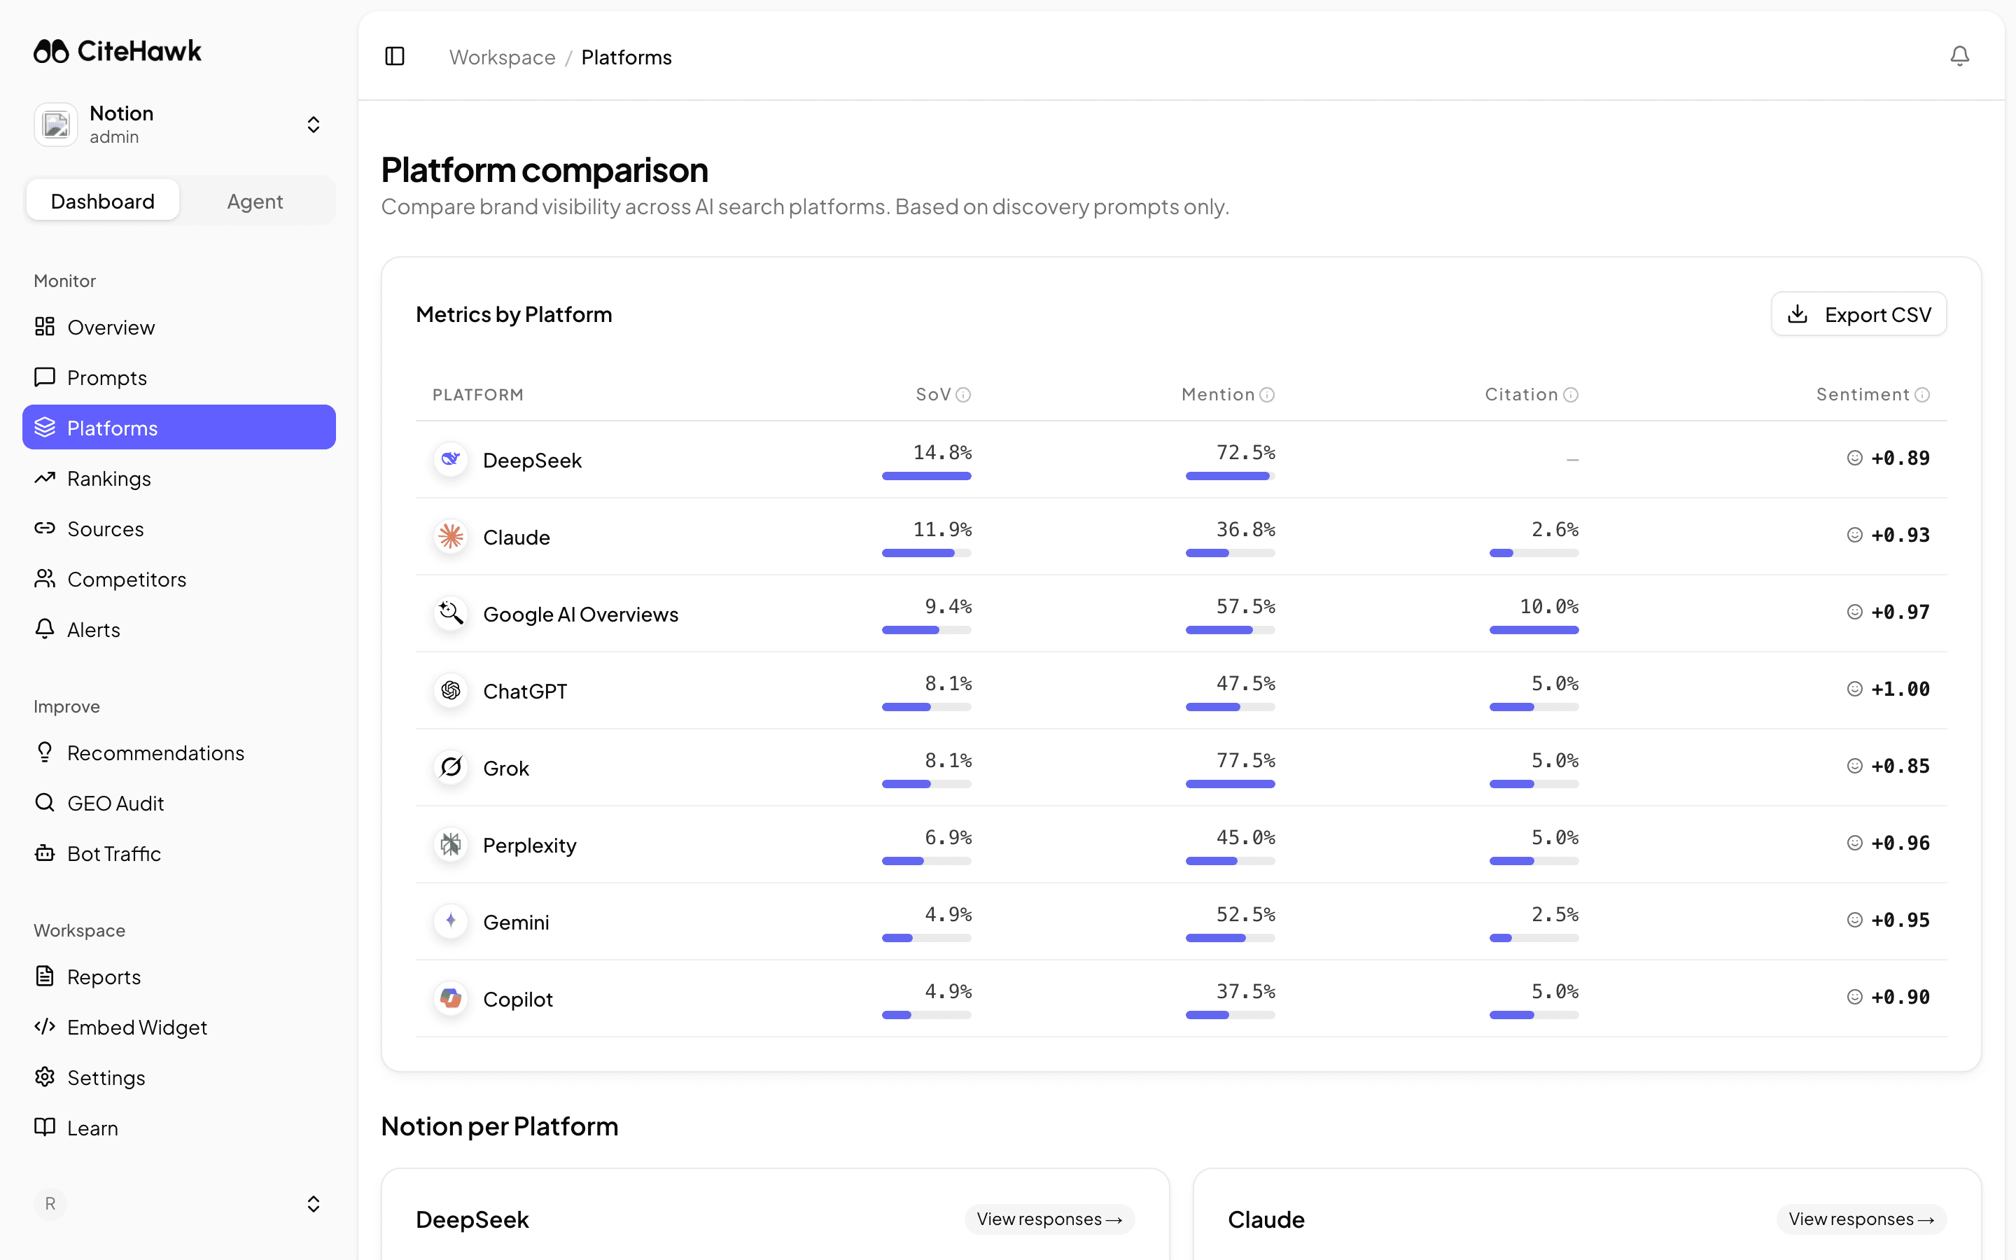Expand the user account menu chevron
Screen dimensions: 2016x1260
pyautogui.click(x=313, y=1203)
